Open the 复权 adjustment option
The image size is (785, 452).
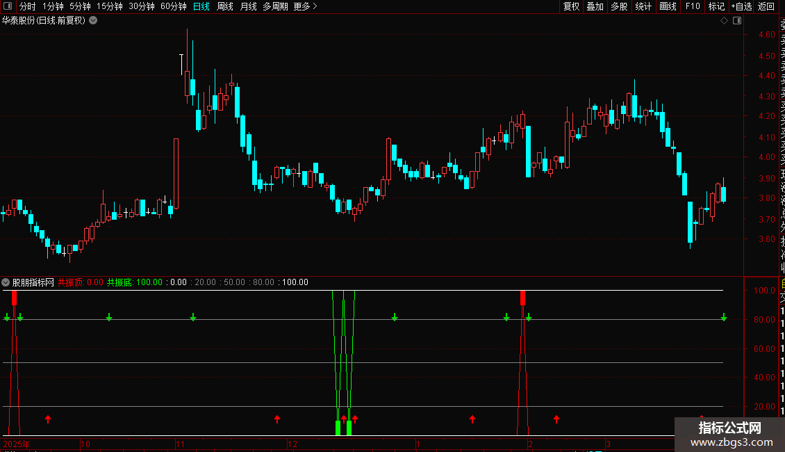click(571, 6)
